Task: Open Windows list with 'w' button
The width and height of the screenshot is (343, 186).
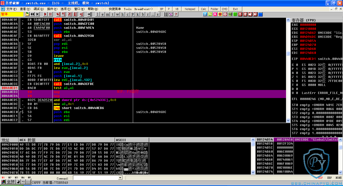Action: (x=118, y=14)
